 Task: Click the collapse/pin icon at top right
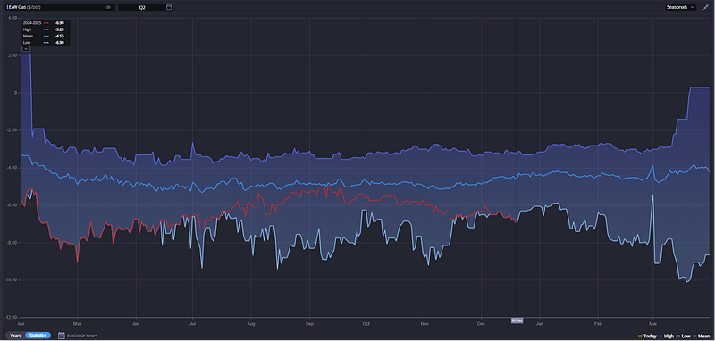[x=706, y=7]
